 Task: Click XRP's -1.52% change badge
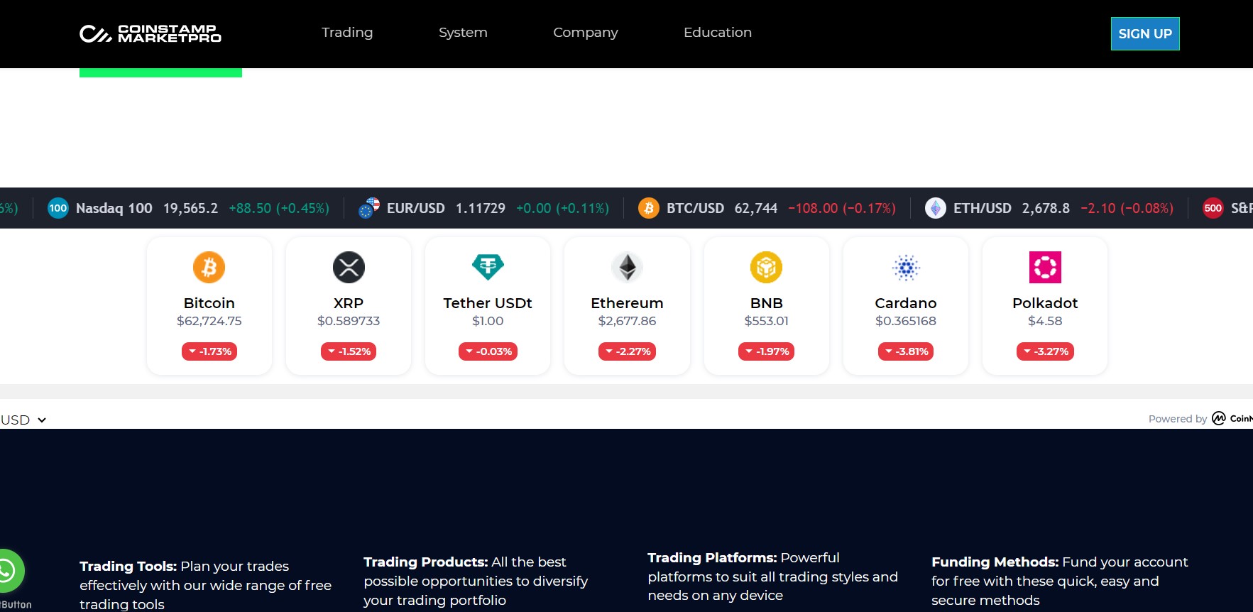click(x=349, y=351)
